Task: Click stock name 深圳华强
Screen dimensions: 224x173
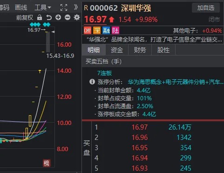Action: coord(136,8)
